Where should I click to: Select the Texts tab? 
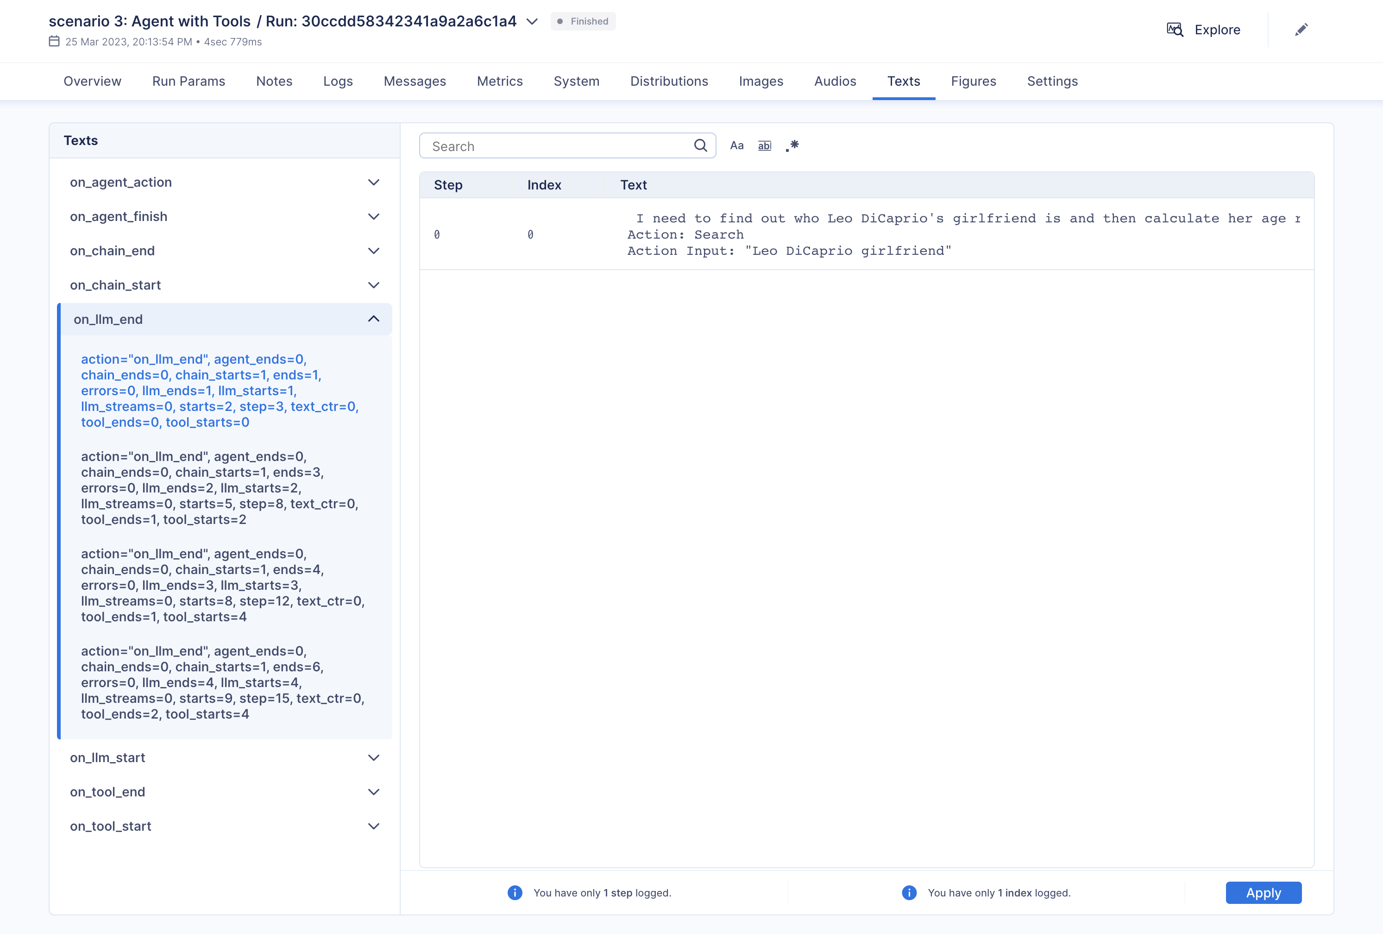903,81
